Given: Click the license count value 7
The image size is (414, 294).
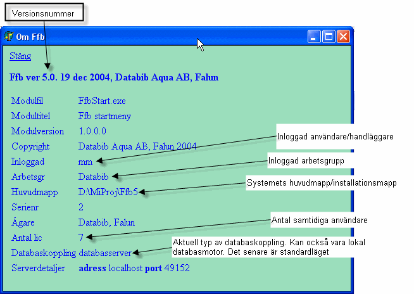Looking at the screenshot, I should pos(81,238).
